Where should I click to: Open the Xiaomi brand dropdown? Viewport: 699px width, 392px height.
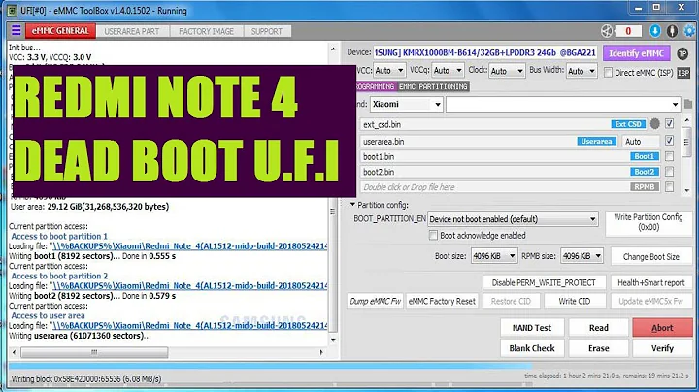click(406, 104)
